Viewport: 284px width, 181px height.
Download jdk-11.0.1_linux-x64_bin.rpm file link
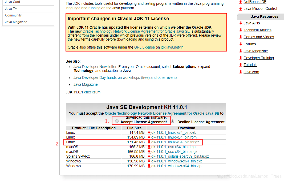click(173, 137)
